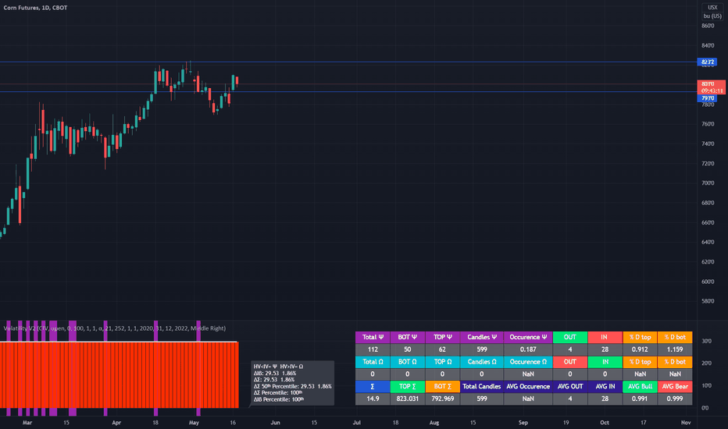The image size is (728, 429).
Task: Click the ΔΣ 50th Percentile line in info box
Action: click(x=292, y=386)
